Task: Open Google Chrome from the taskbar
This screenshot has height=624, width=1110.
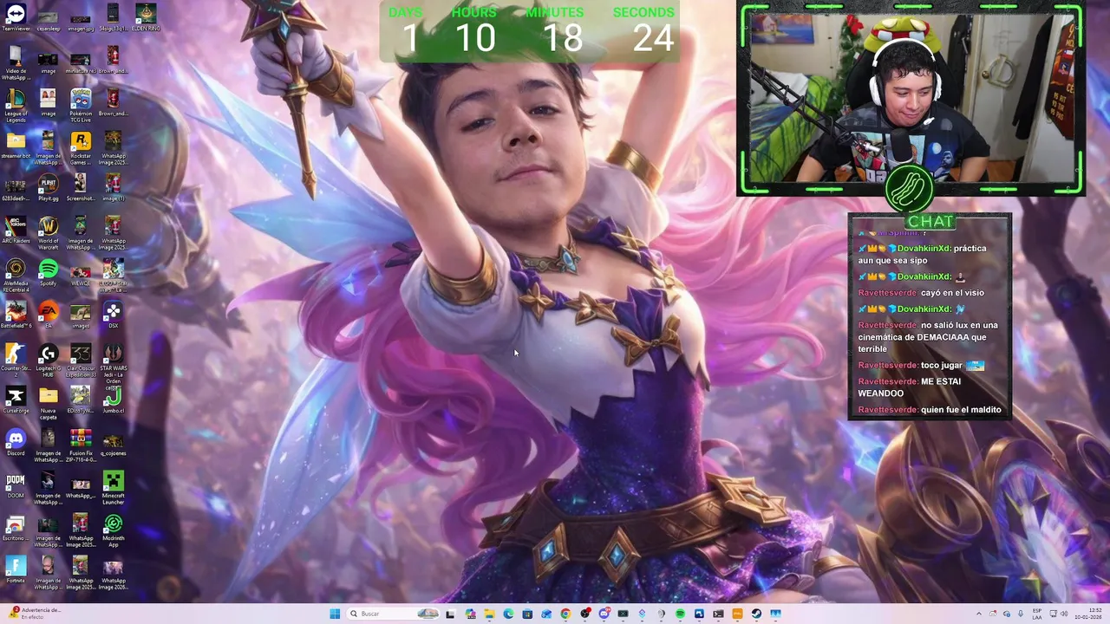Action: coord(565,614)
